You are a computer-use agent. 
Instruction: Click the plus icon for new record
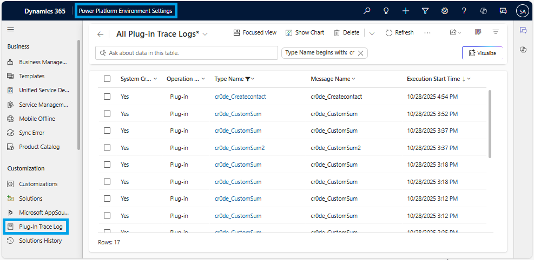click(x=406, y=11)
